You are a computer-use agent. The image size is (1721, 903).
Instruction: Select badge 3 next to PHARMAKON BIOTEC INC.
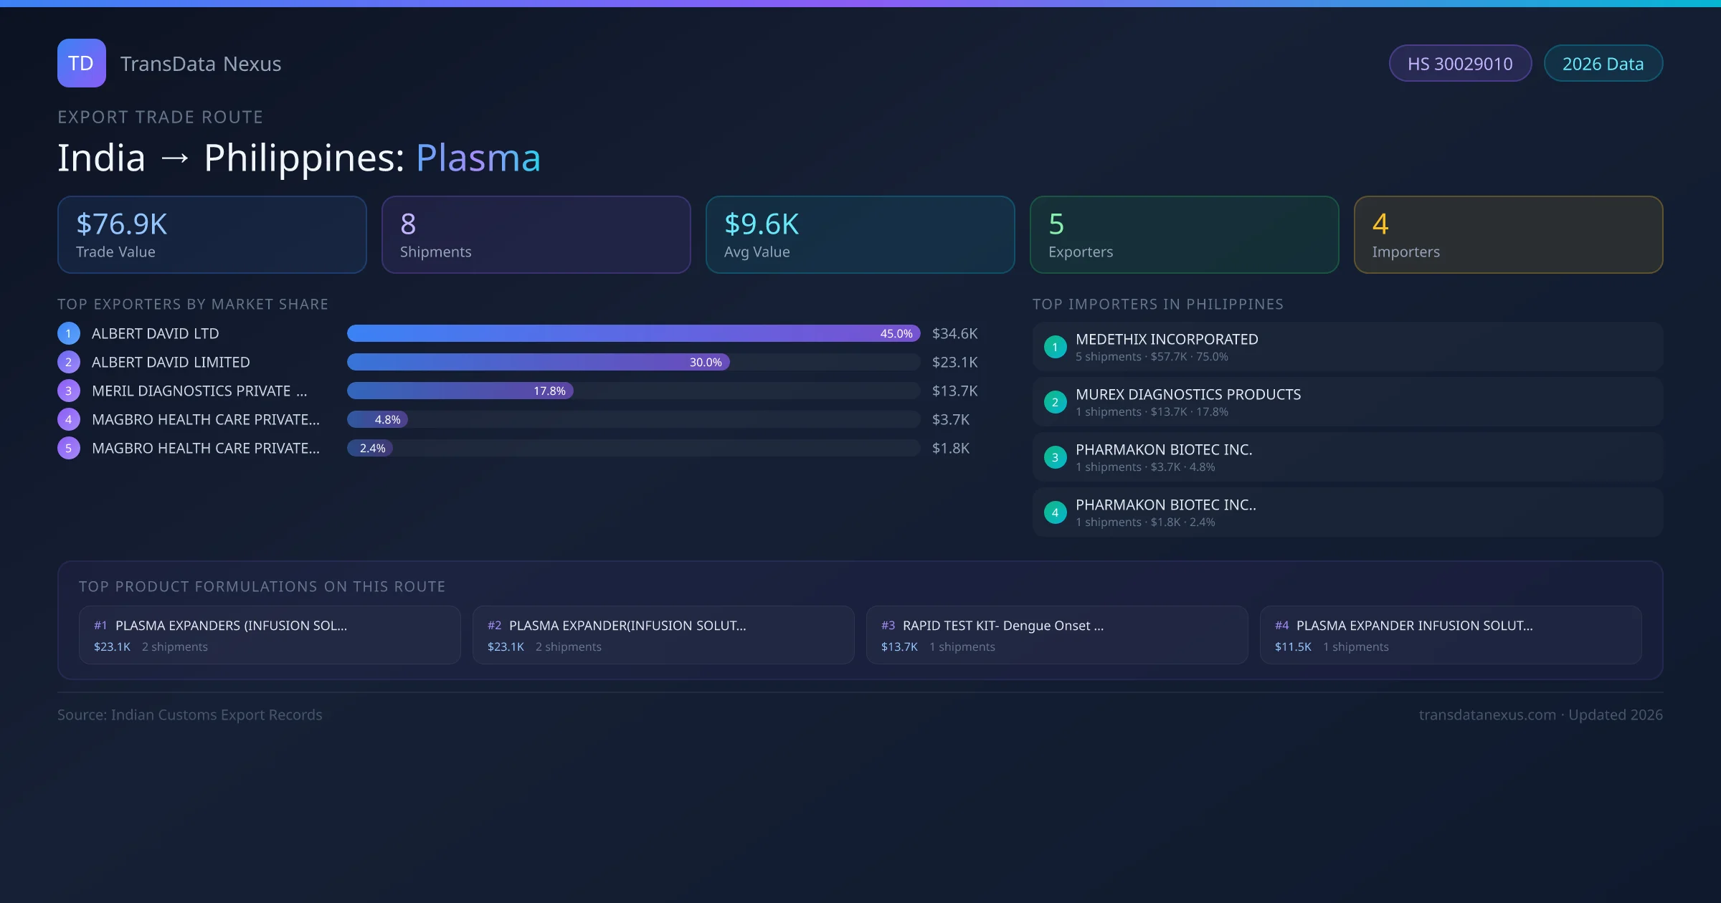pyautogui.click(x=1055, y=457)
